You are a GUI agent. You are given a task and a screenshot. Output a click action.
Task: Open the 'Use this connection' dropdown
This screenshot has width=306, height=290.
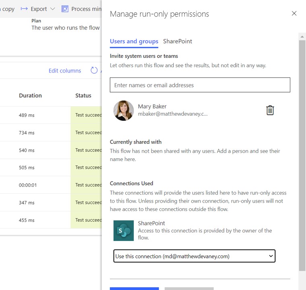194,256
